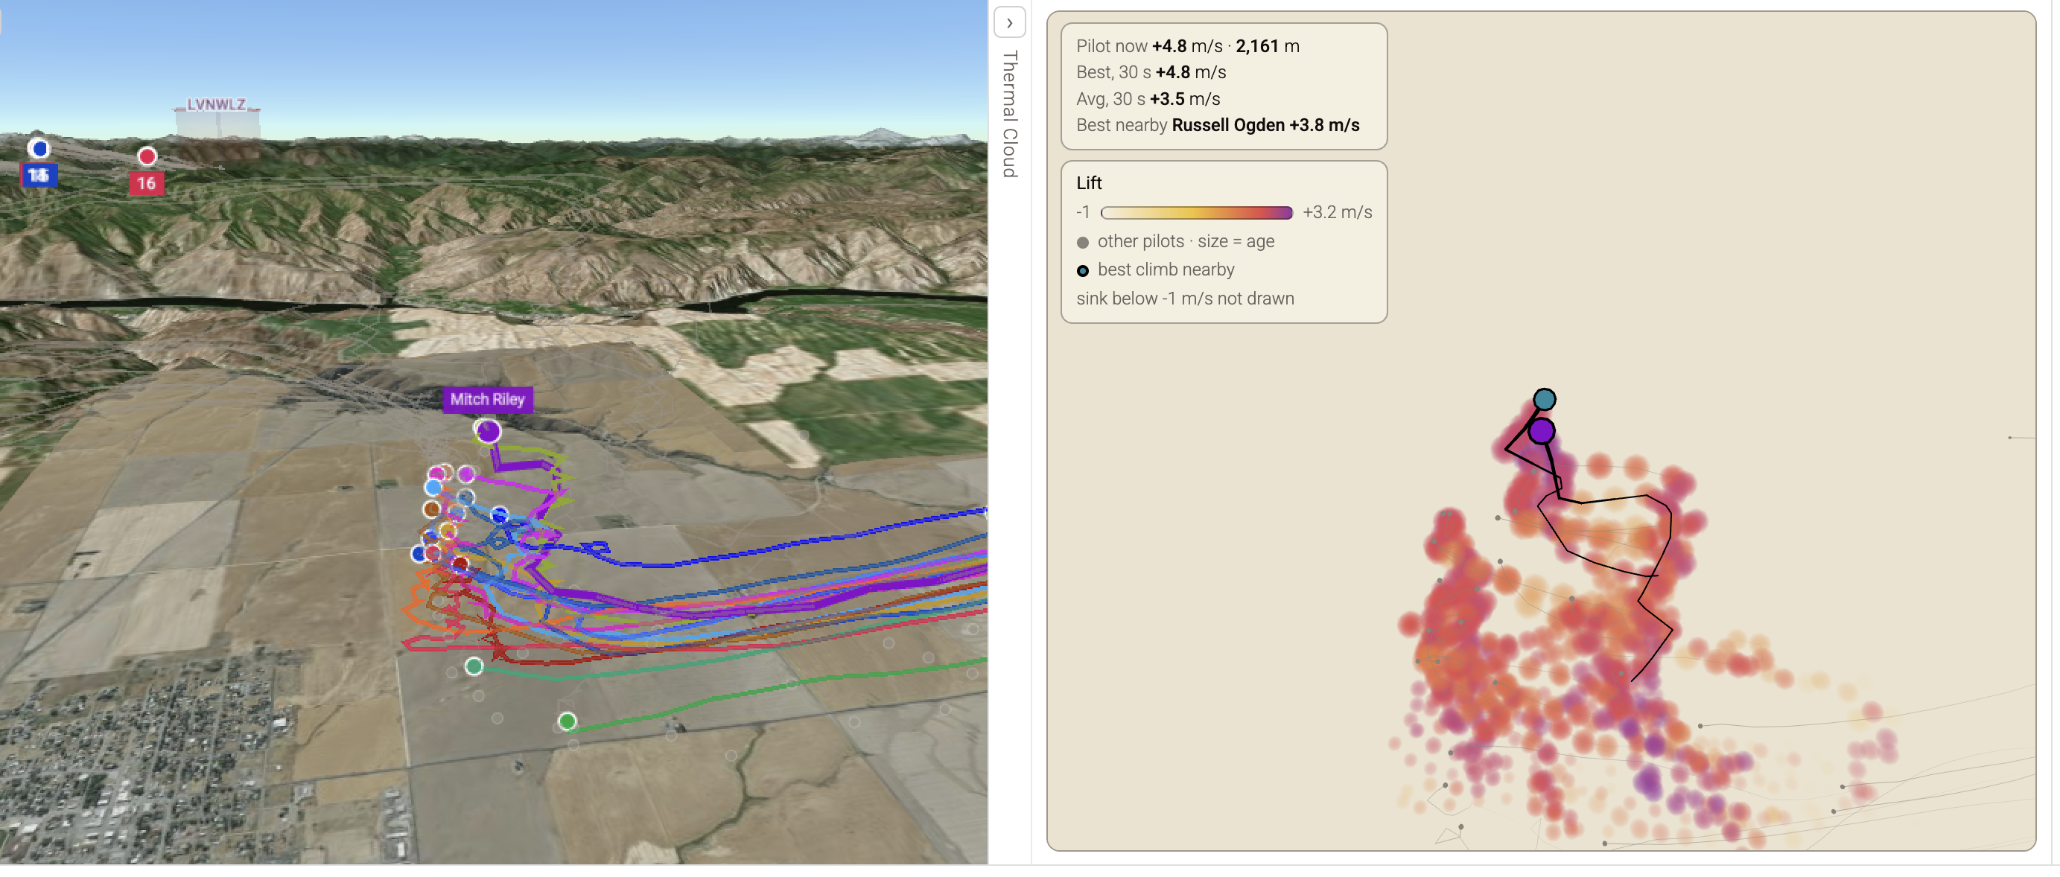Select the red turnpoint 16 label

[x=146, y=183]
